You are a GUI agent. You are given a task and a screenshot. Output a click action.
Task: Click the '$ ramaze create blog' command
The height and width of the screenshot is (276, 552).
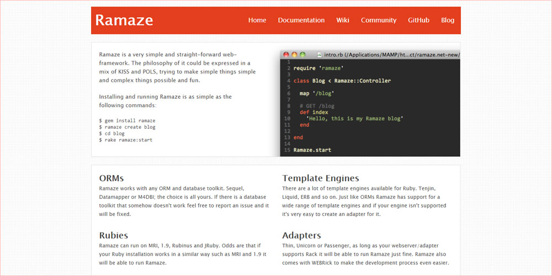point(127,127)
